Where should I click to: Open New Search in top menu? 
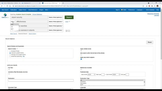[x=5, y=10]
